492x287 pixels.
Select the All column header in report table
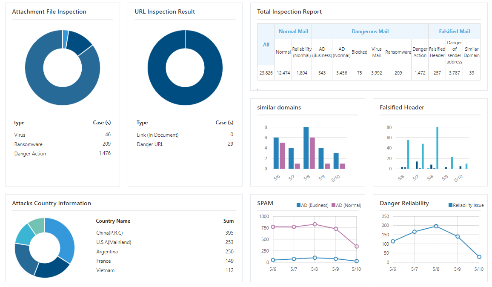point(266,44)
